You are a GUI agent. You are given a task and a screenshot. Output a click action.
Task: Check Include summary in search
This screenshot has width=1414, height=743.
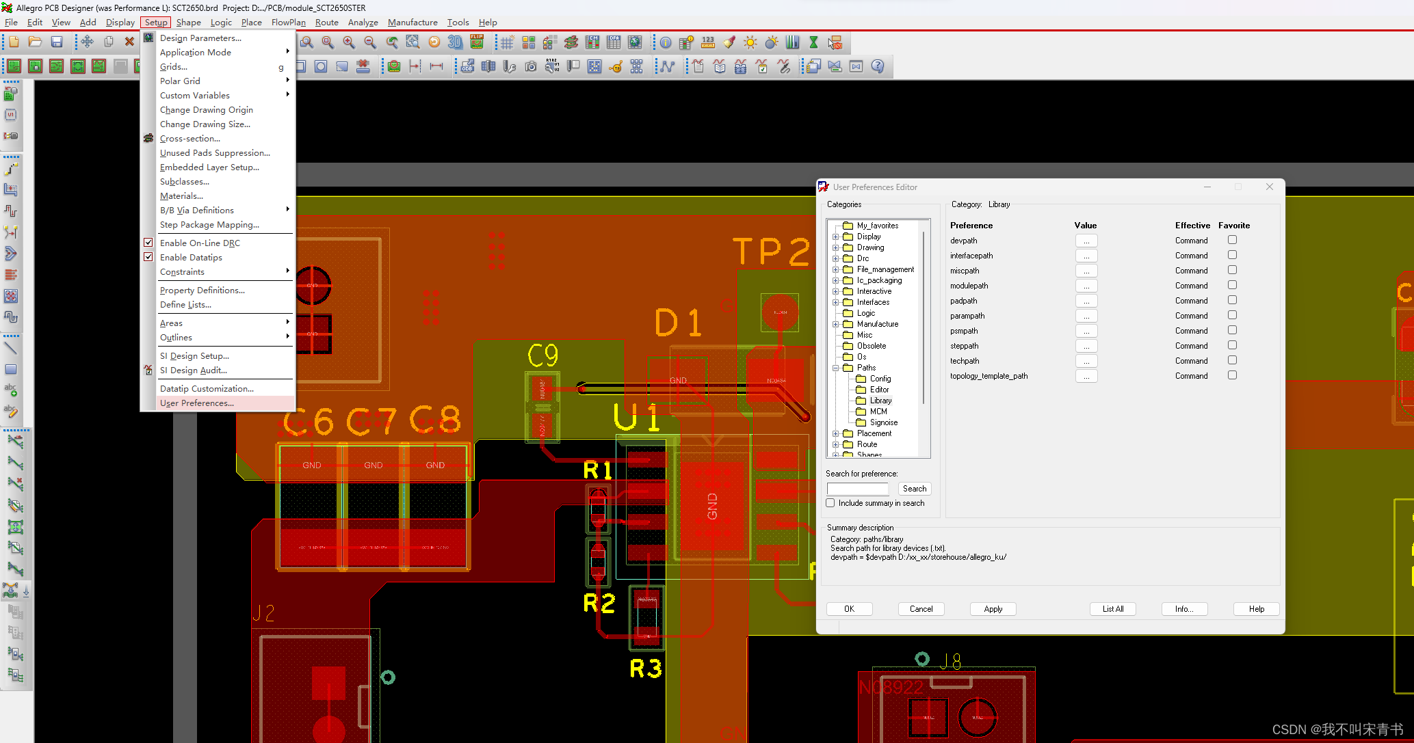click(x=830, y=503)
